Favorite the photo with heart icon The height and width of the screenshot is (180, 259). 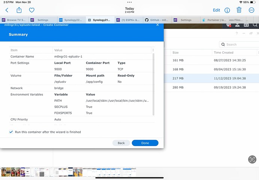point(32,10)
